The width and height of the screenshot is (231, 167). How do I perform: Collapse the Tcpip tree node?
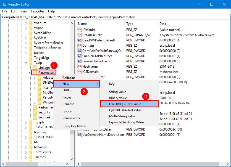pos(26,63)
